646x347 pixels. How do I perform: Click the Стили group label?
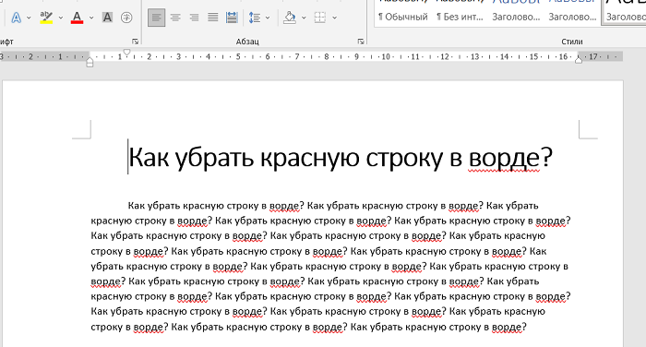tap(572, 42)
